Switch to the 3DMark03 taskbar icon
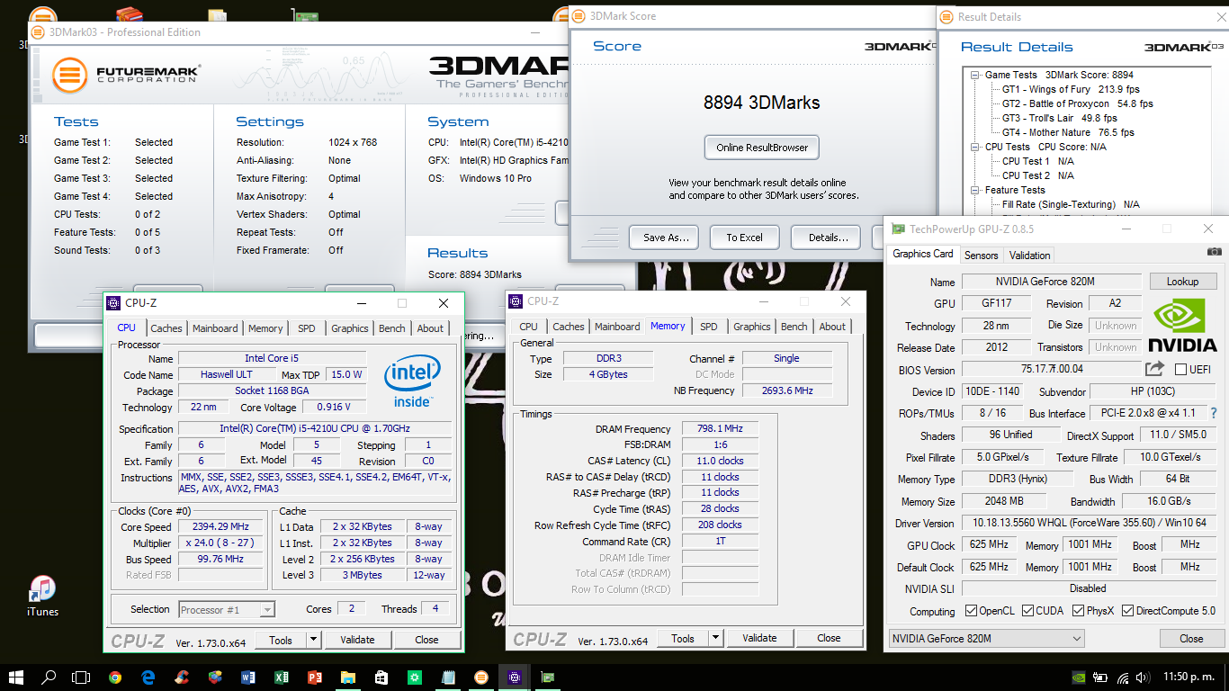The width and height of the screenshot is (1229, 691). pyautogui.click(x=481, y=678)
